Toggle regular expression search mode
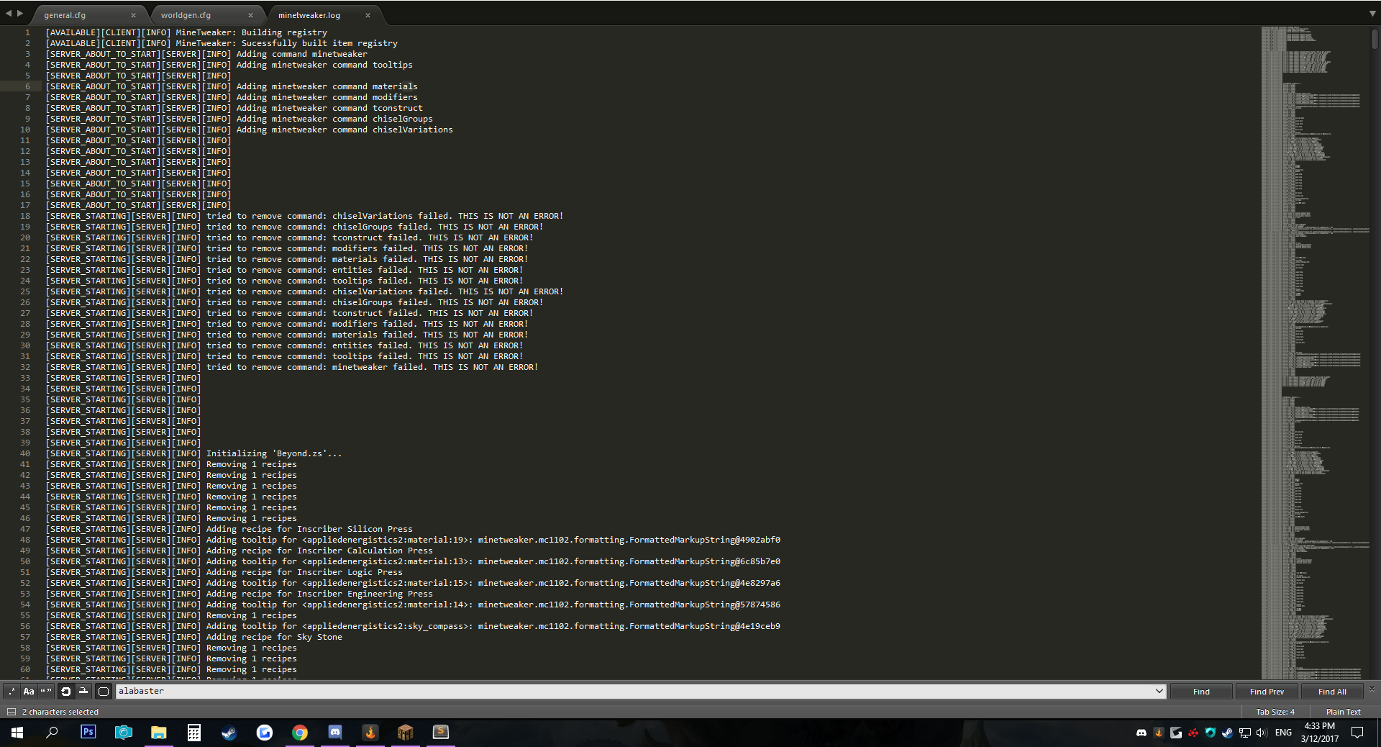This screenshot has height=747, width=1381. click(x=12, y=692)
